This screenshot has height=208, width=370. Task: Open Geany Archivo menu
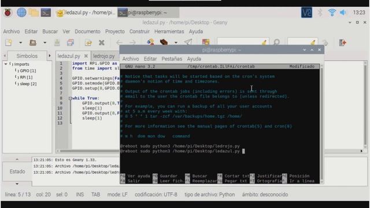click(x=12, y=31)
